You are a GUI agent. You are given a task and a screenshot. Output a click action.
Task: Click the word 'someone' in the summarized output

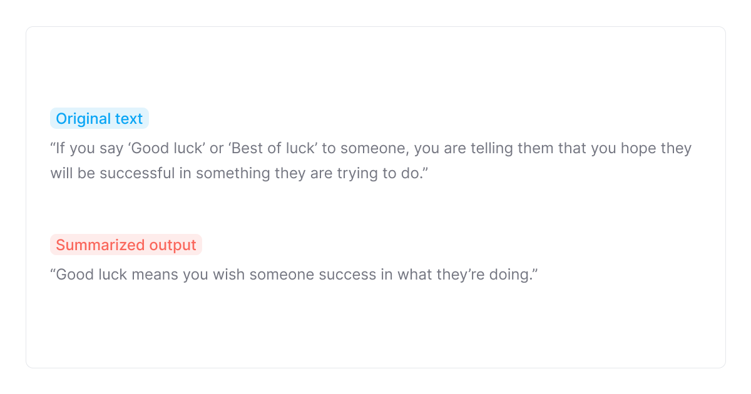click(x=281, y=275)
